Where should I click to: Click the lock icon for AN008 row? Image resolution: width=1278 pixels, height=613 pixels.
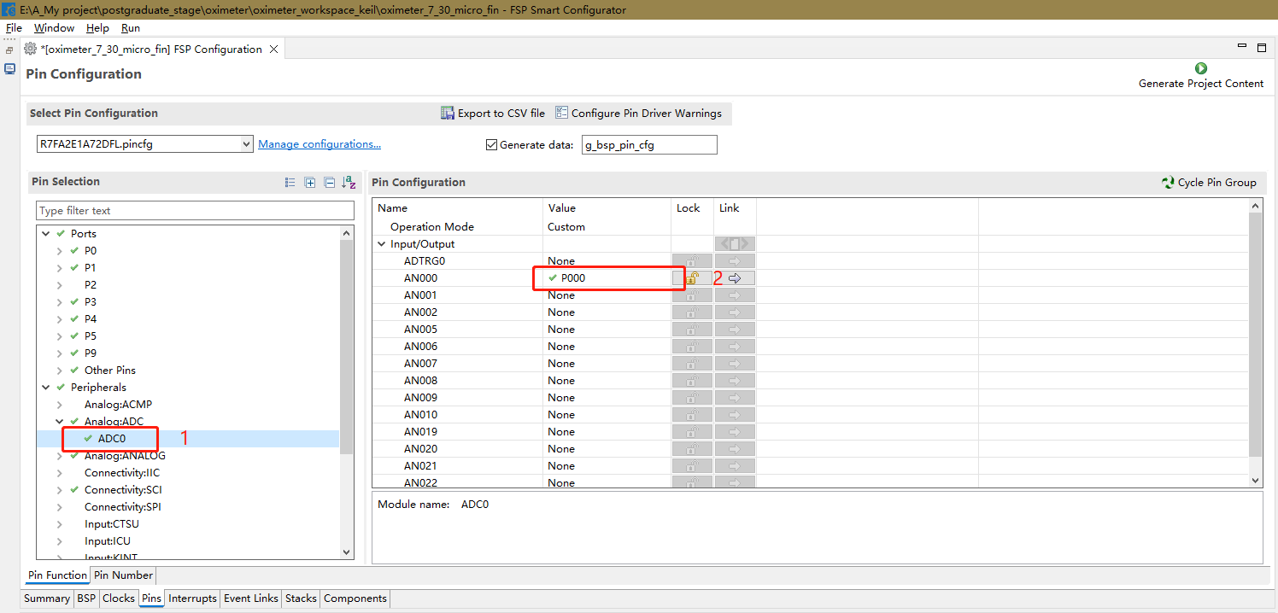tap(692, 380)
